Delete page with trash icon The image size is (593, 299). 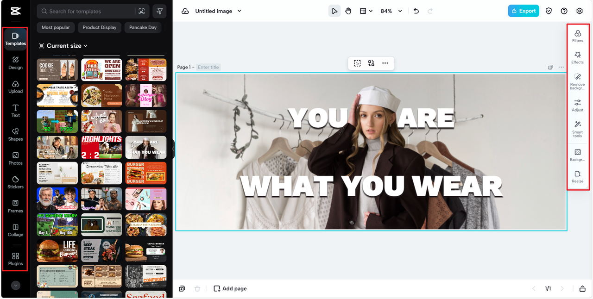[x=197, y=288]
